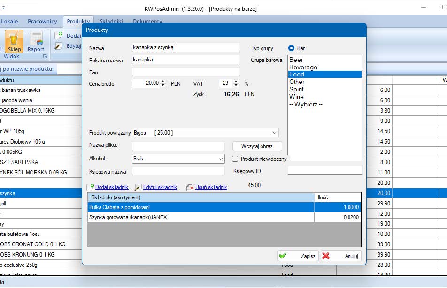This screenshot has height=288, width=447.
Task: Click the Księgowa nazwa input field
Action: (178, 171)
